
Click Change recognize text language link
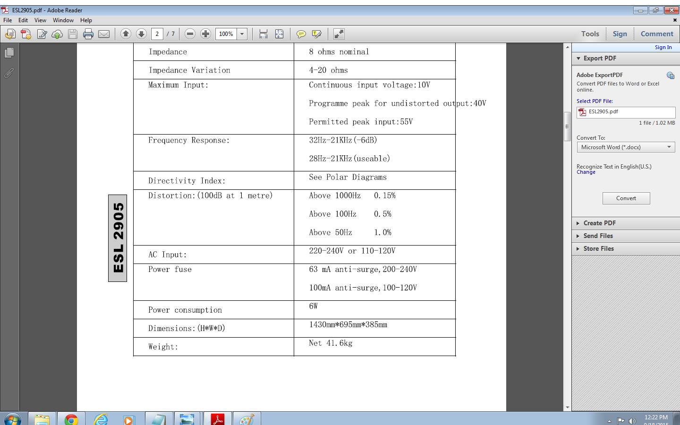click(586, 172)
